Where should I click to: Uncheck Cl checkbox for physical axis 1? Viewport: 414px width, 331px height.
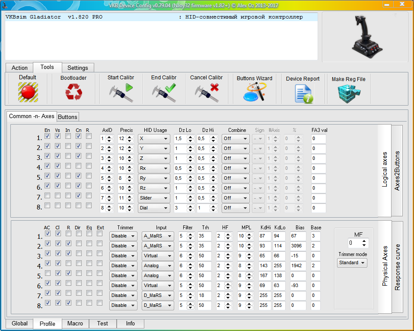[x=58, y=234]
